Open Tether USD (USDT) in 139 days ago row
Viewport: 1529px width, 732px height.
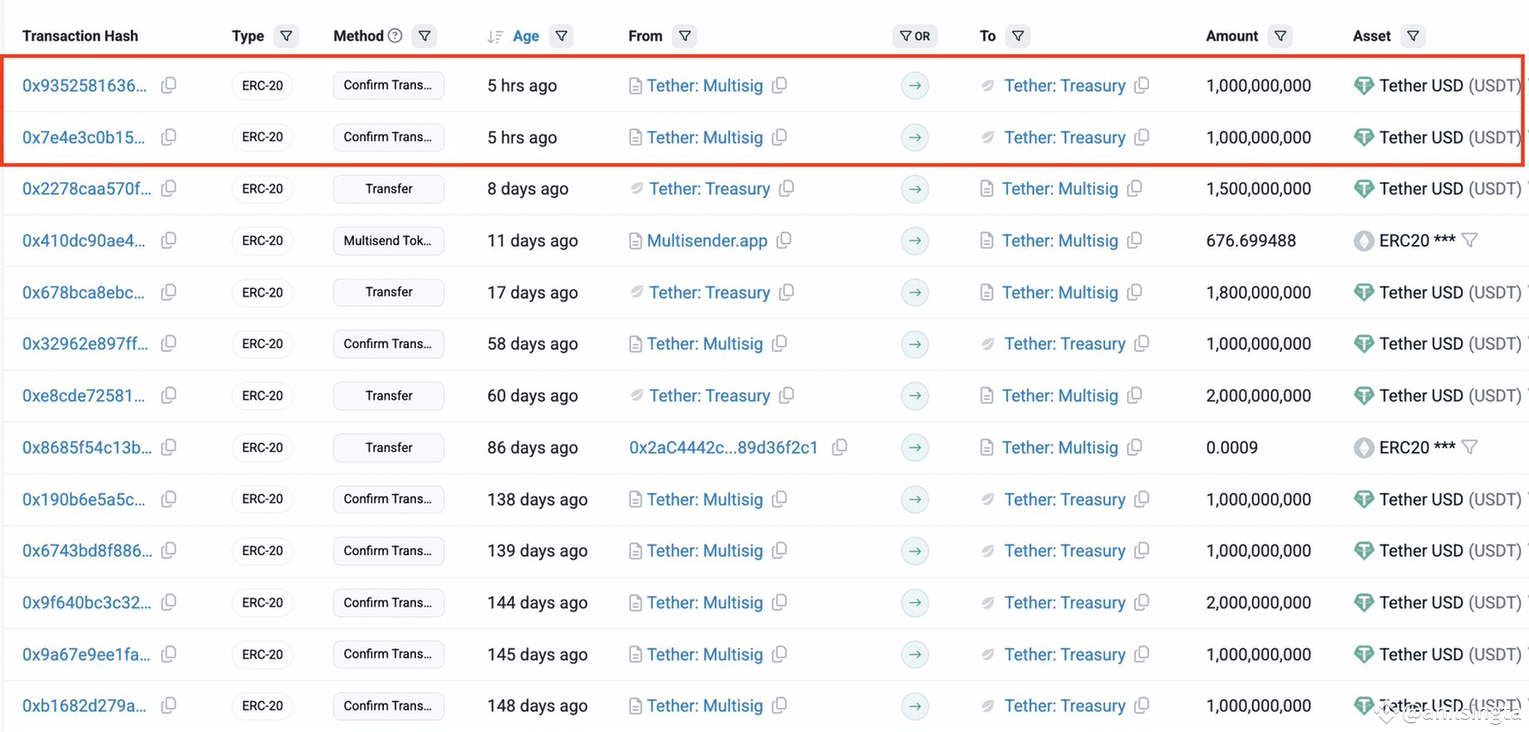coord(1449,551)
